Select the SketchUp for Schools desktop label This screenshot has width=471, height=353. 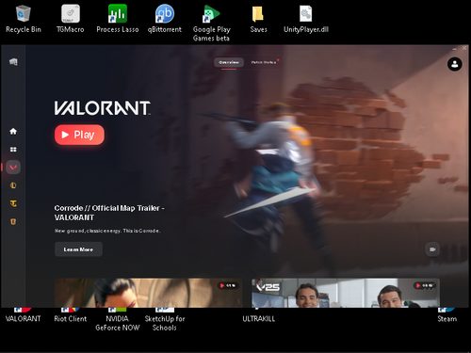pyautogui.click(x=165, y=323)
